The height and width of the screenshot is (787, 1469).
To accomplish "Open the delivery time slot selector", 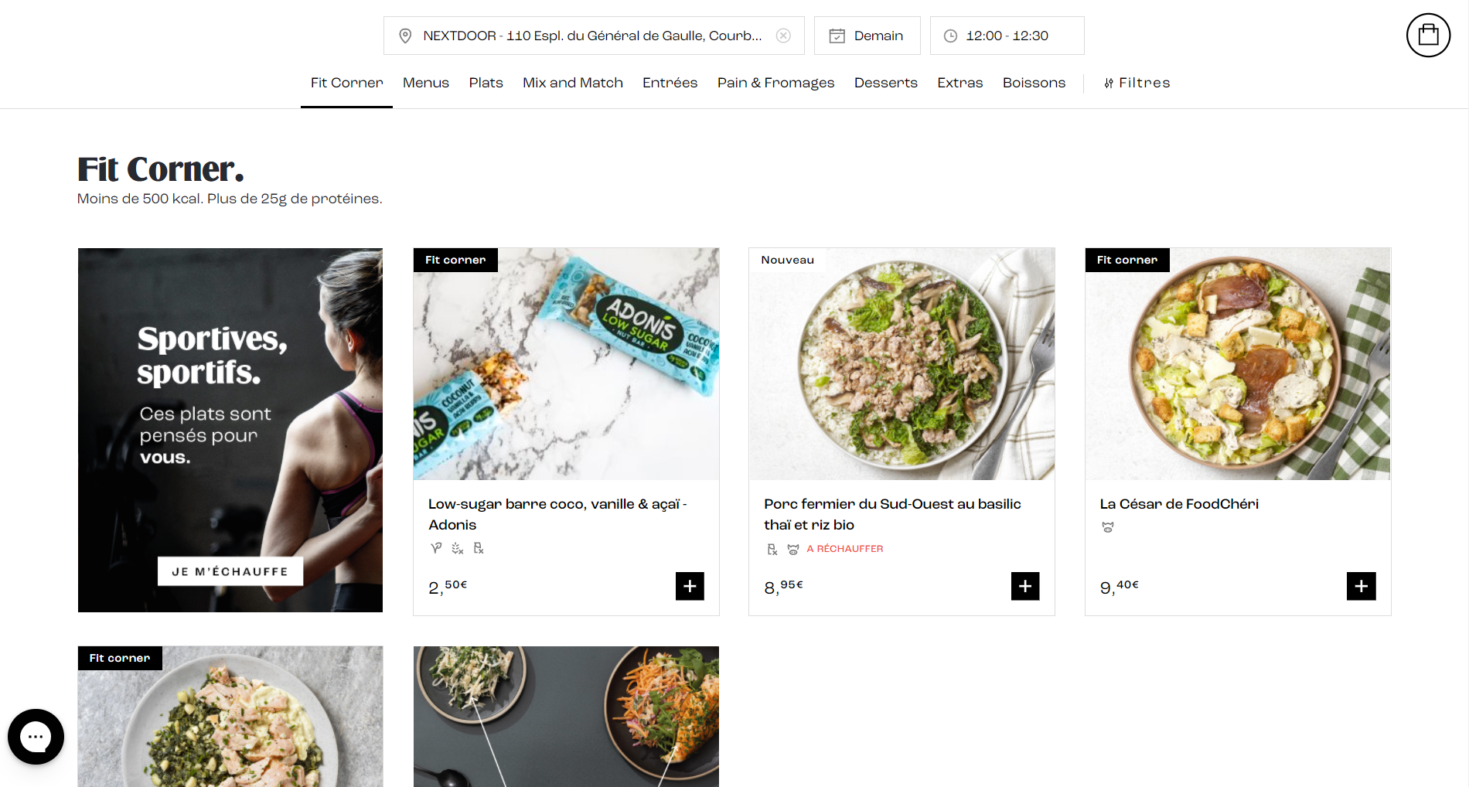I will pyautogui.click(x=1007, y=35).
